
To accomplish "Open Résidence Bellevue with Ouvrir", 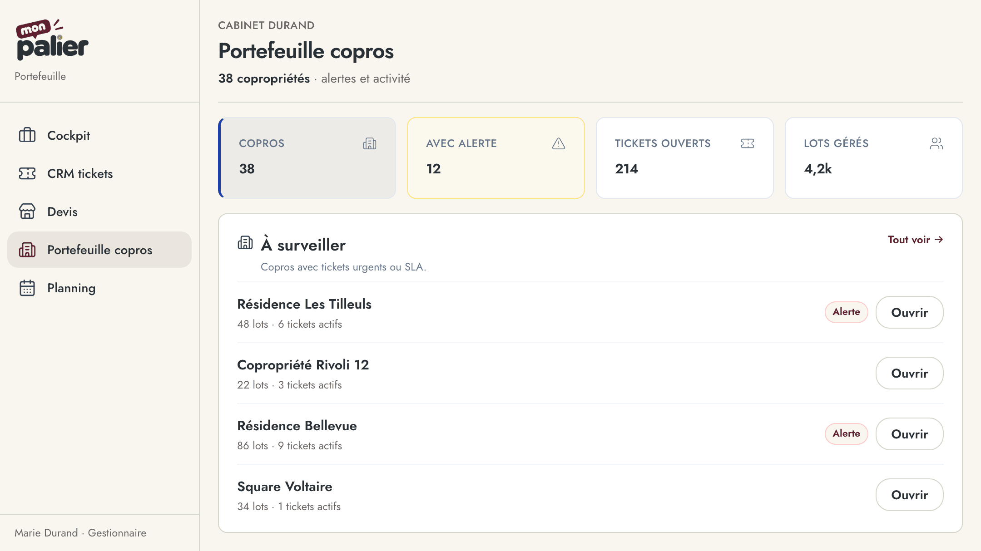I will click(910, 434).
